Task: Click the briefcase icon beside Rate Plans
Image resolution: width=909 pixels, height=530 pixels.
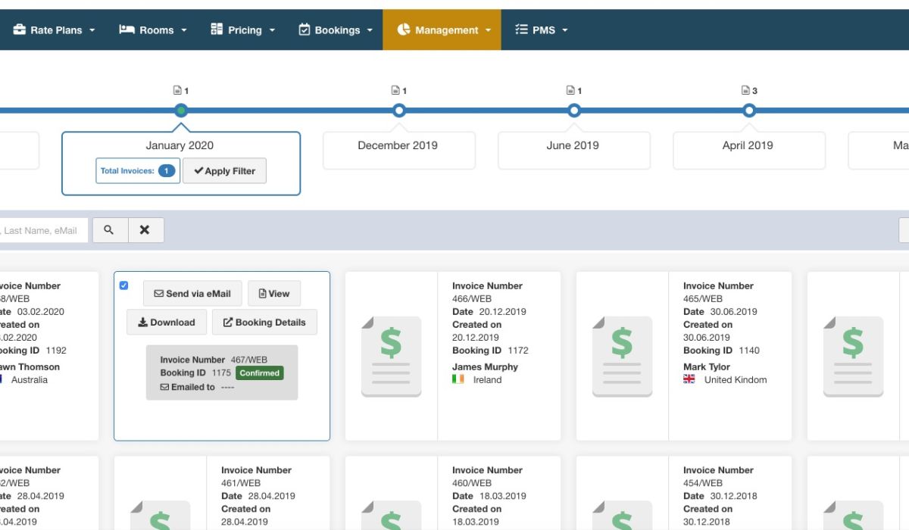Action: [19, 30]
